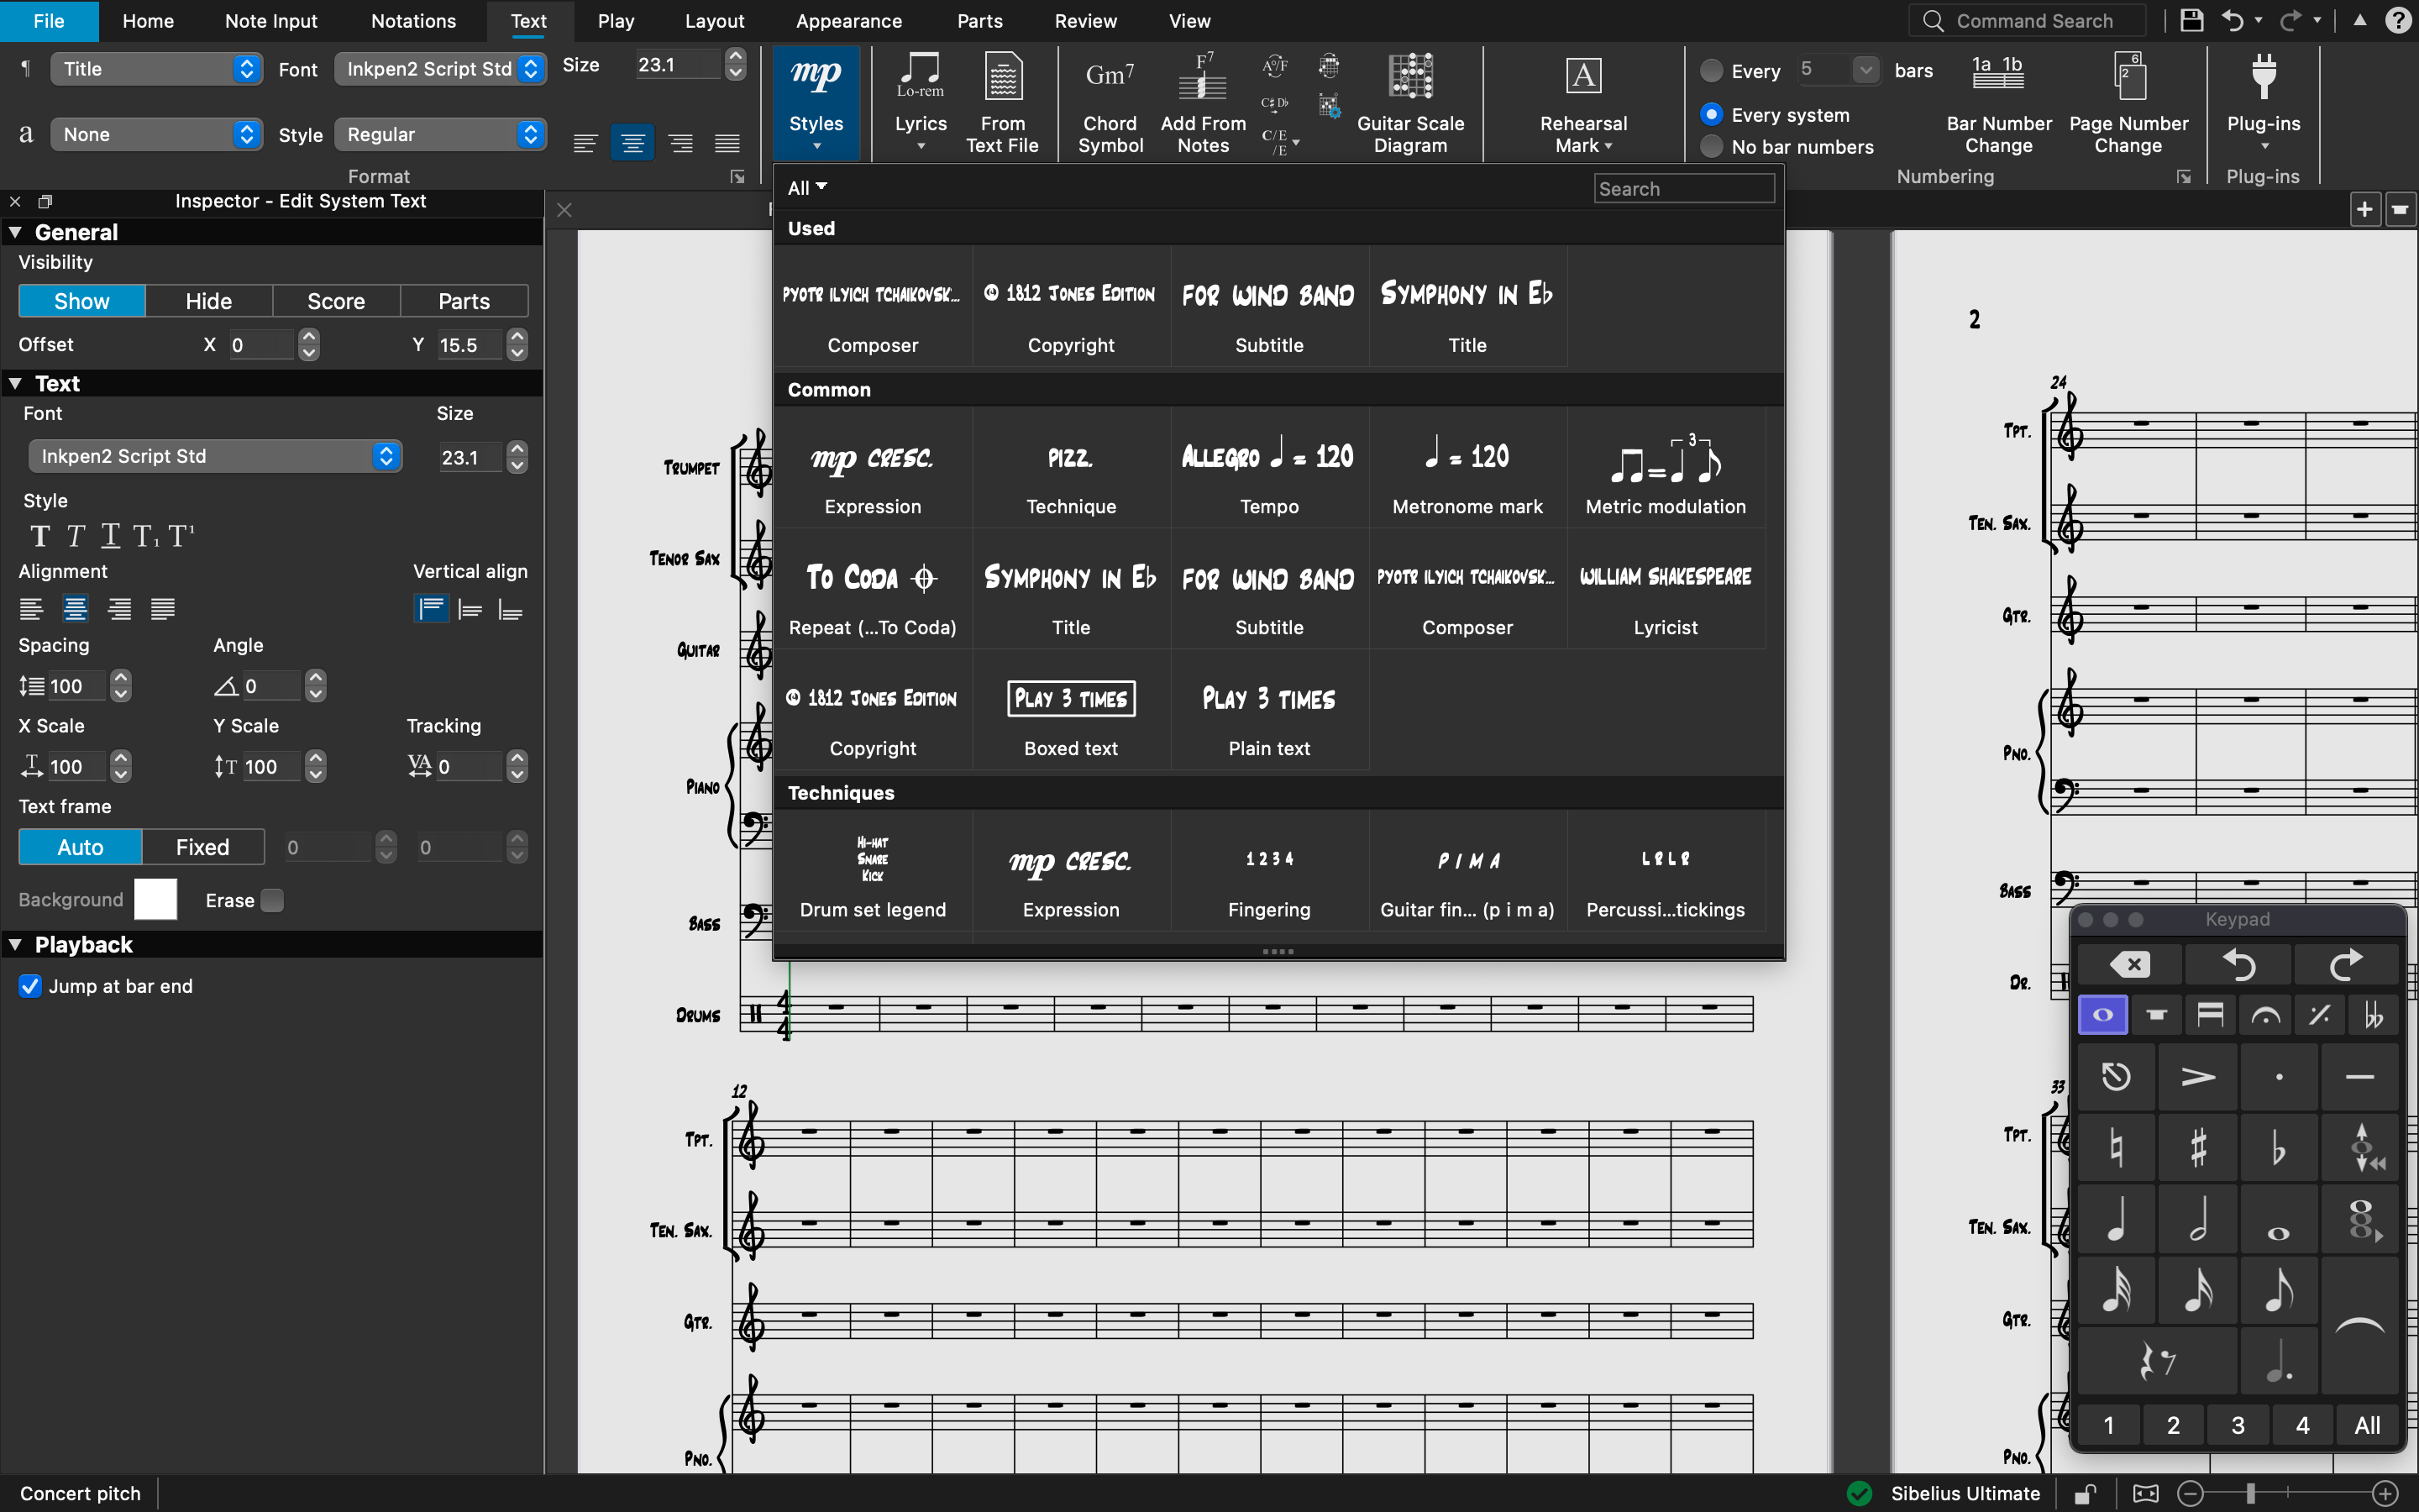Collapse the Playback section
Screen dimensions: 2419x1512
pyautogui.click(x=16, y=944)
